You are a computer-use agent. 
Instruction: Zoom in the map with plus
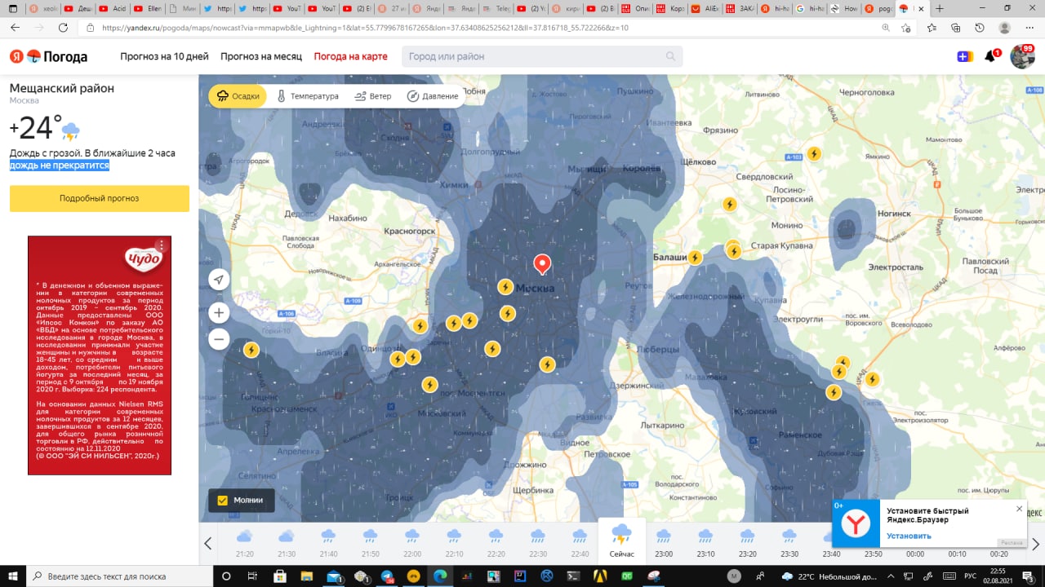(219, 313)
